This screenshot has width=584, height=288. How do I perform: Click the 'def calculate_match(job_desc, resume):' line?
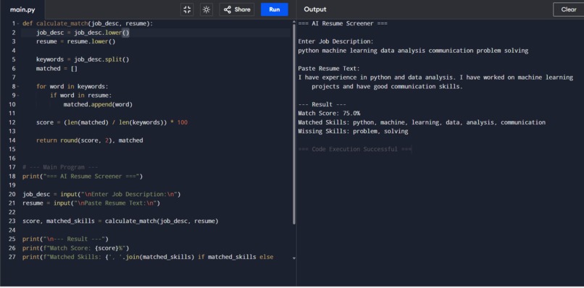click(88, 23)
